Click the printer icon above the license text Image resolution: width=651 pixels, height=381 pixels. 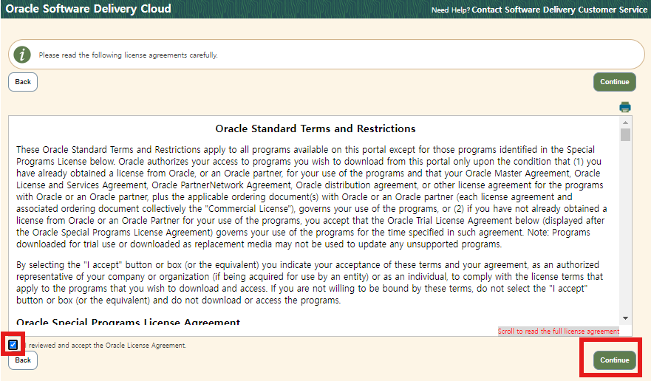pos(625,107)
